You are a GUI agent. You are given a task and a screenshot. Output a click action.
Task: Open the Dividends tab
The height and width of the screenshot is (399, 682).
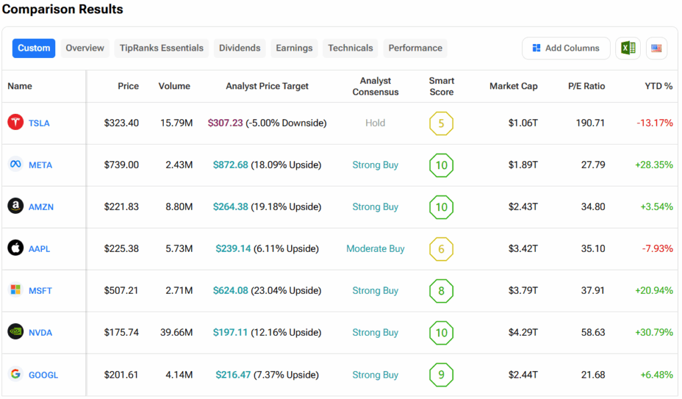point(240,48)
